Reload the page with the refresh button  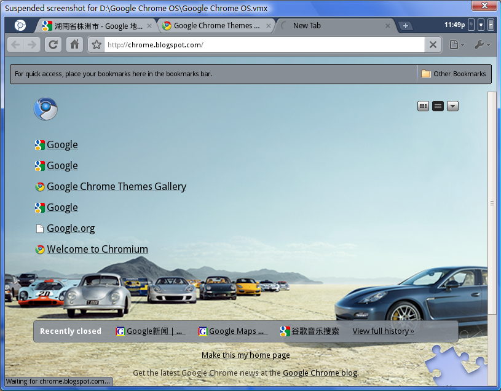pyautogui.click(x=53, y=45)
